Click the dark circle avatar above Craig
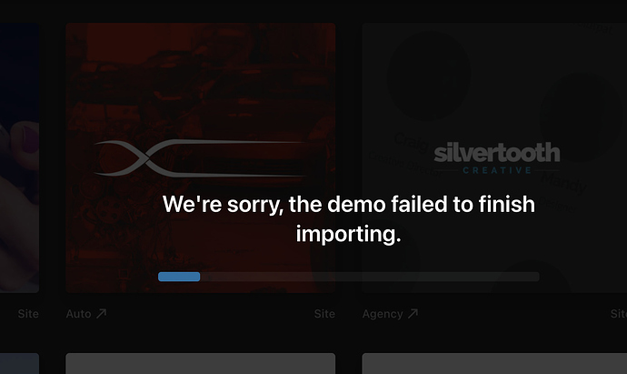 click(x=429, y=76)
